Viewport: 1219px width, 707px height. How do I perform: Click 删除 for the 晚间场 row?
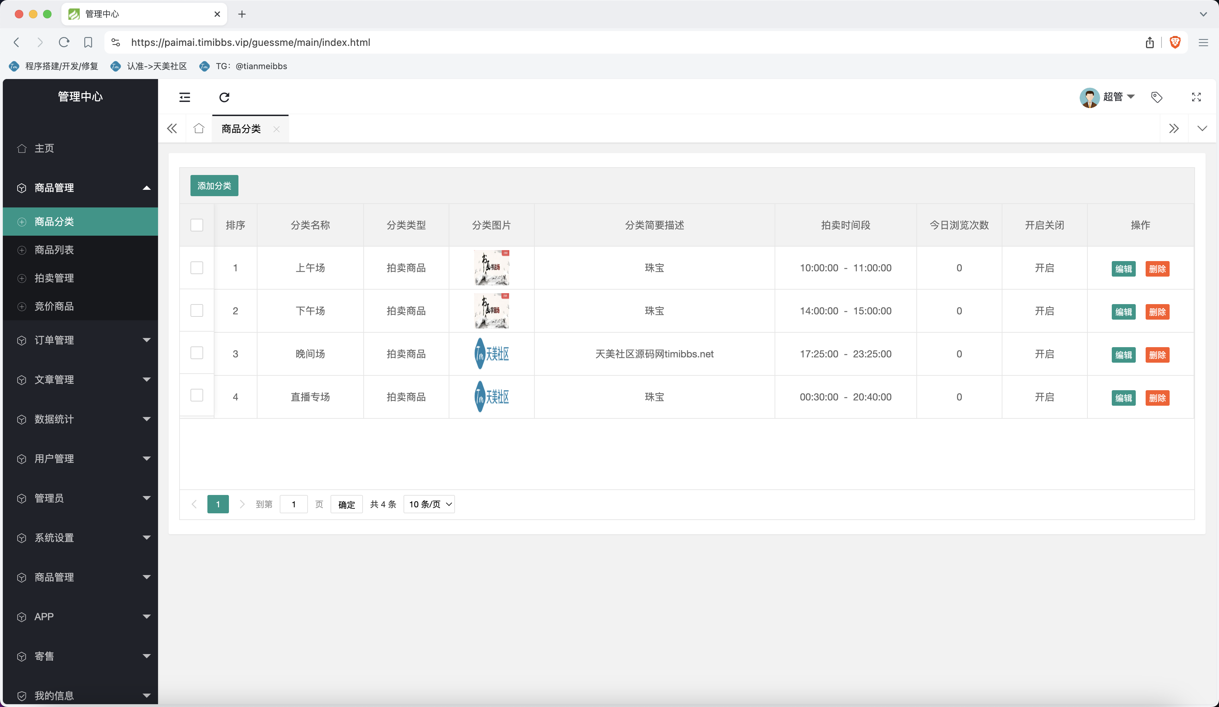tap(1157, 355)
